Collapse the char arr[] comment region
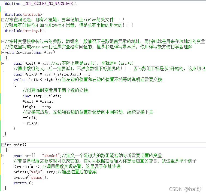Screen dimensions: 206x194 click(3, 156)
